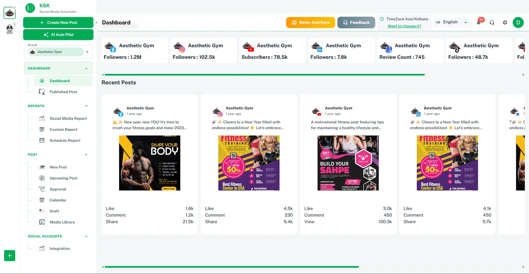Click the 'Want to change it?' link
The width and height of the screenshot is (529, 274).
pyautogui.click(x=404, y=26)
